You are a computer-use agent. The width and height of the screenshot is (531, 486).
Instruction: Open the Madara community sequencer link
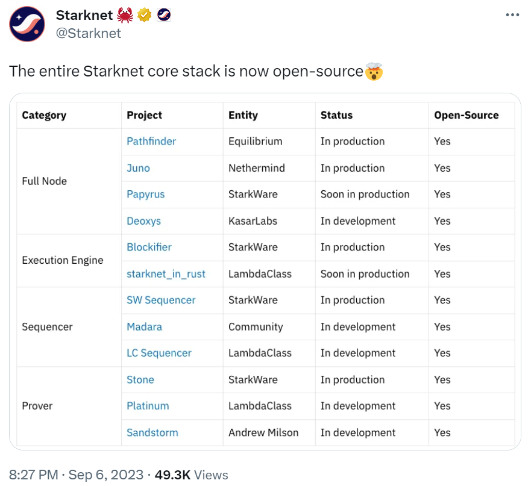tap(144, 327)
